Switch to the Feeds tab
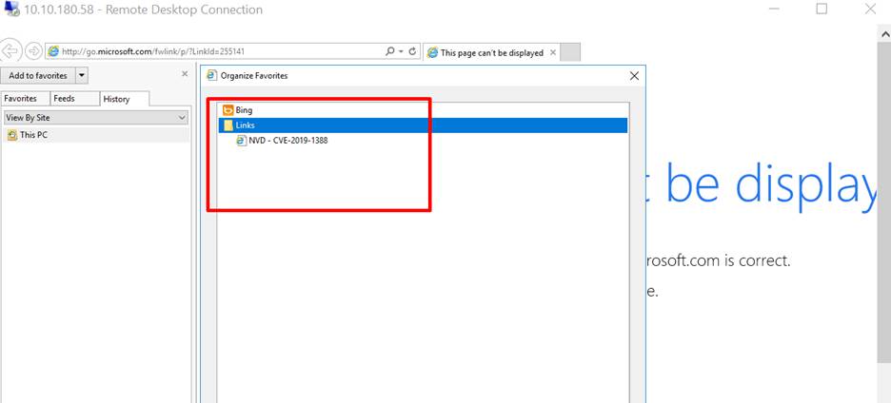The height and width of the screenshot is (403, 891). click(64, 99)
